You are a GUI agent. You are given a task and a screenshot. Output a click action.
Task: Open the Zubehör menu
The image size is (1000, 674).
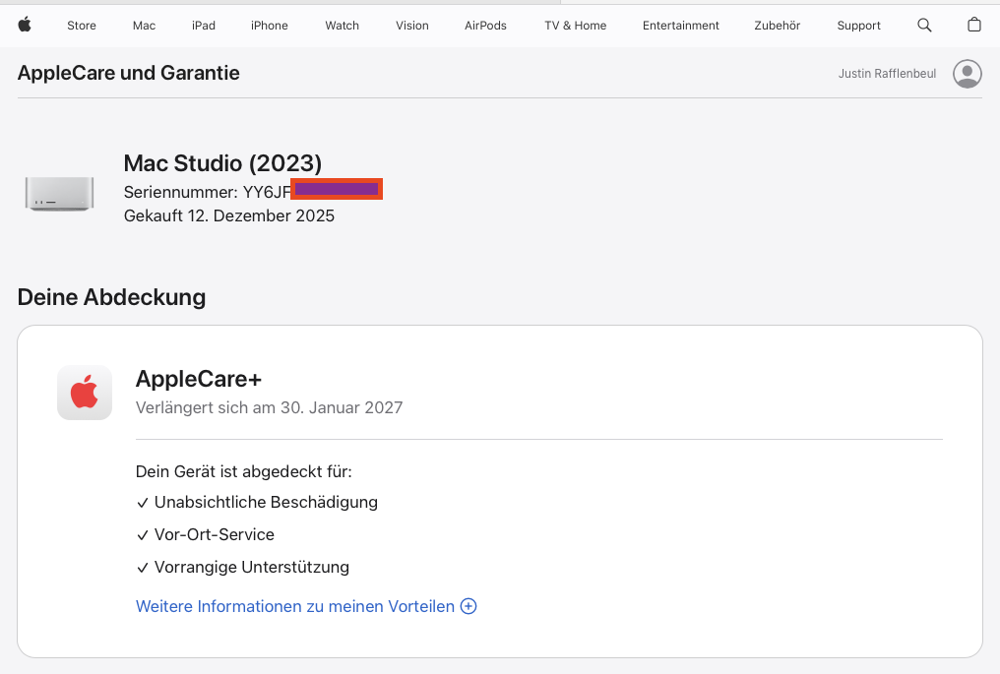(x=777, y=26)
